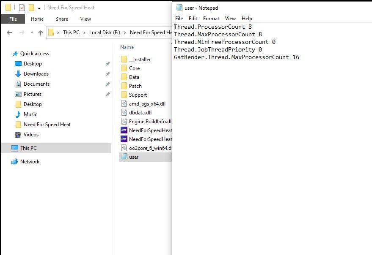Click the This PC monitor icon
Image resolution: width=372 pixels, height=255 pixels.
15,148
